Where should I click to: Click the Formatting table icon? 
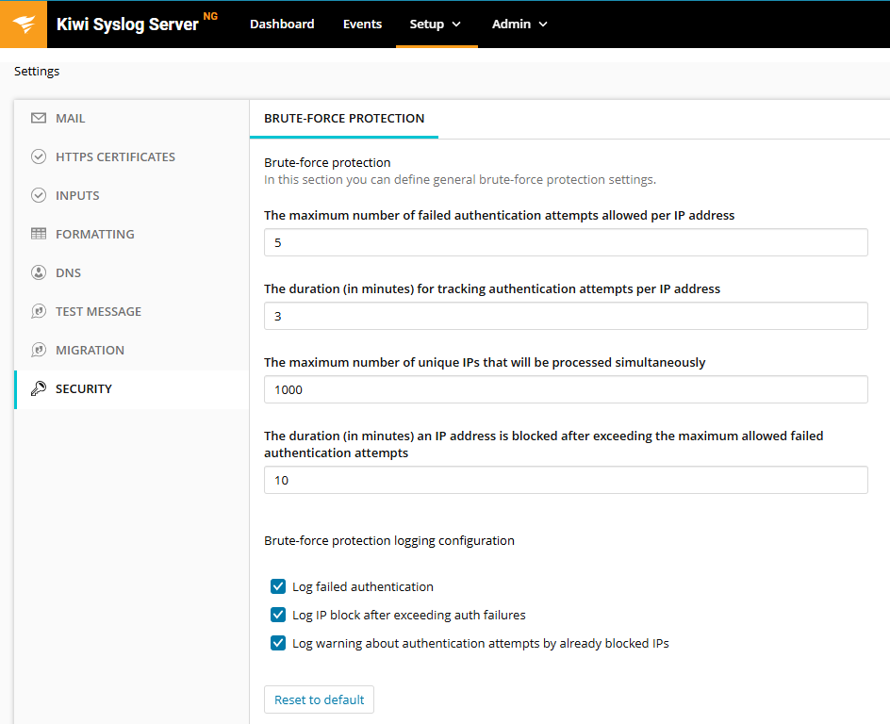coord(39,235)
